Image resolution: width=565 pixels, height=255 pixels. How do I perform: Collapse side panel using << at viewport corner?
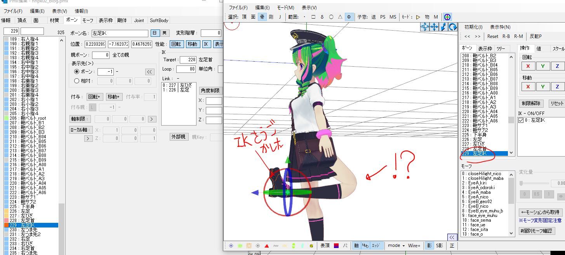click(452, 237)
